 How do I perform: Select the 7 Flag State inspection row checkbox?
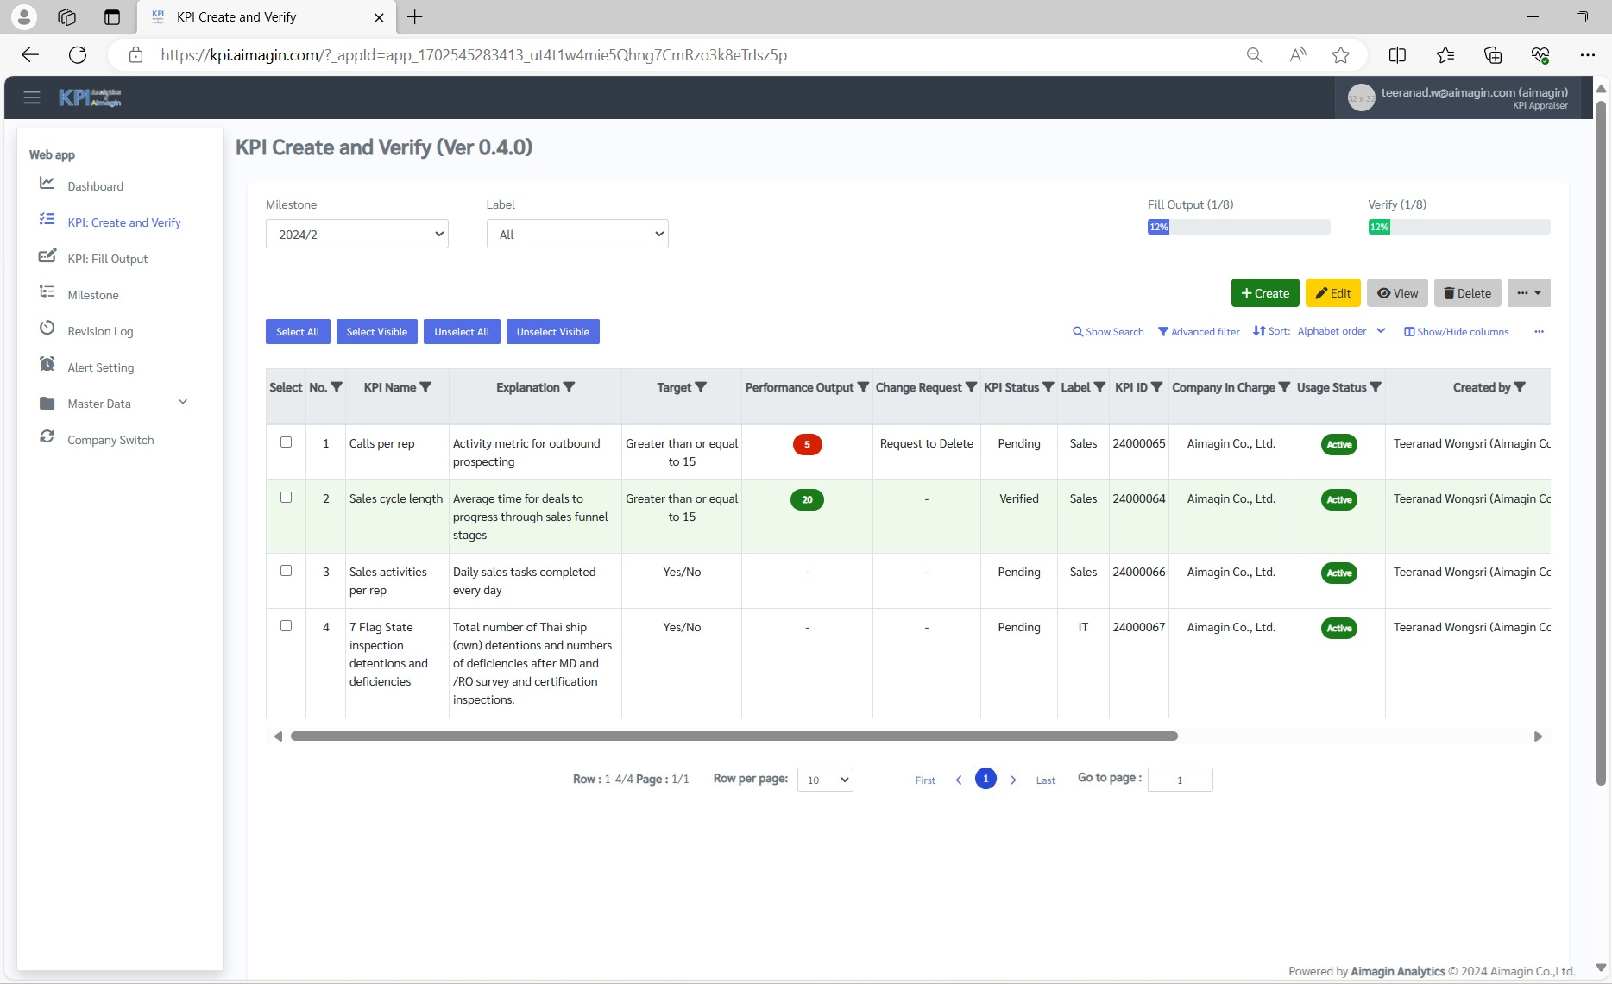(286, 626)
